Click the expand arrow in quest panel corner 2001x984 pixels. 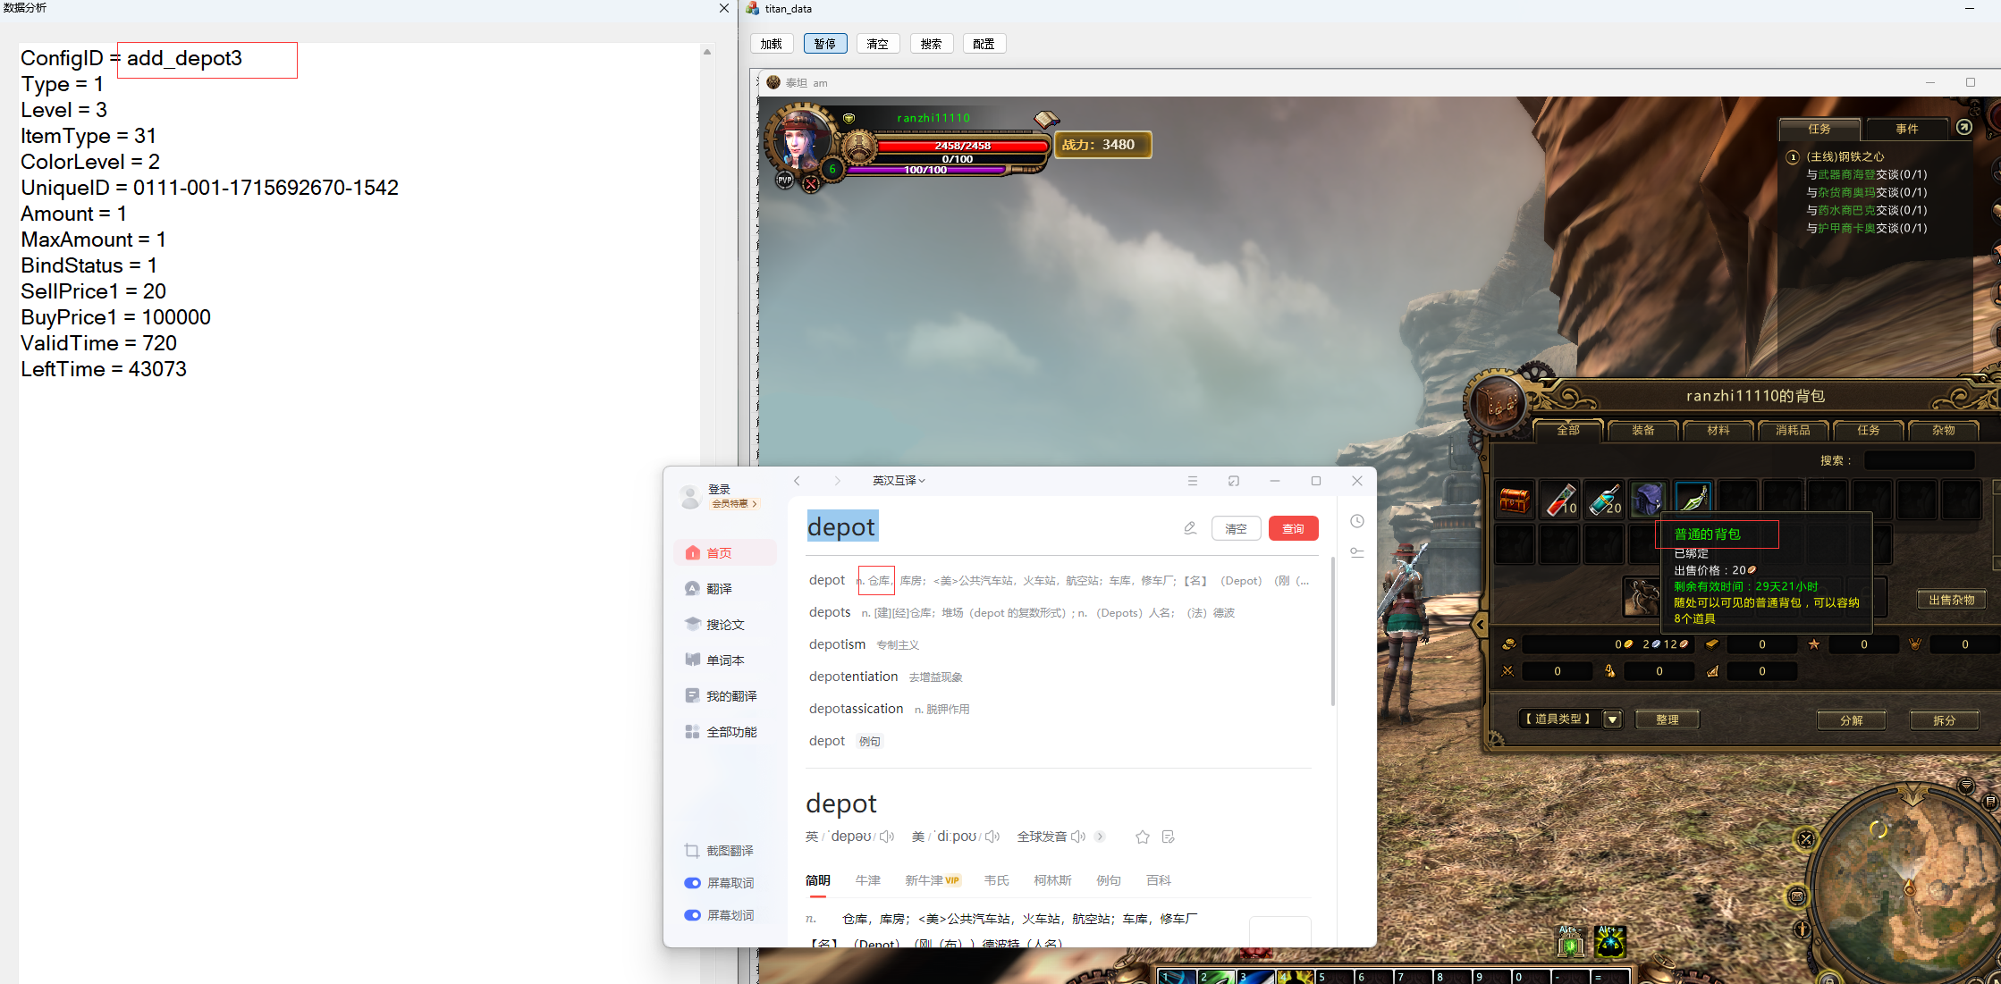1964,128
